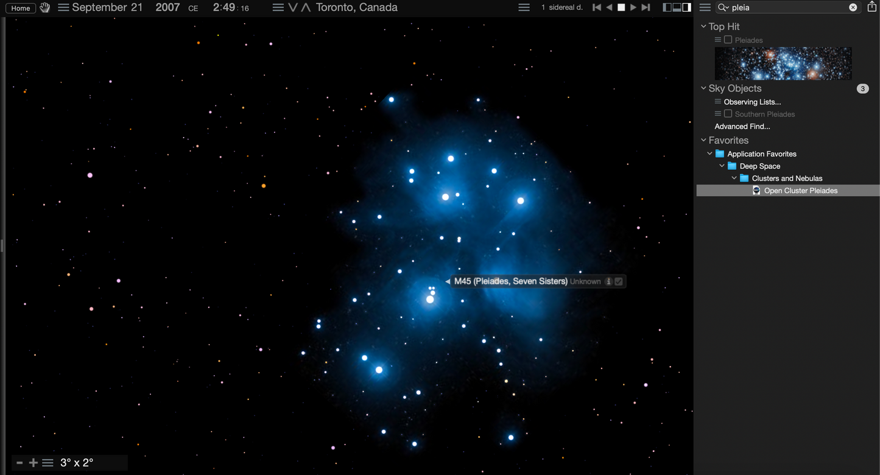880x475 pixels.
Task: Clear the search field text
Action: 853,7
